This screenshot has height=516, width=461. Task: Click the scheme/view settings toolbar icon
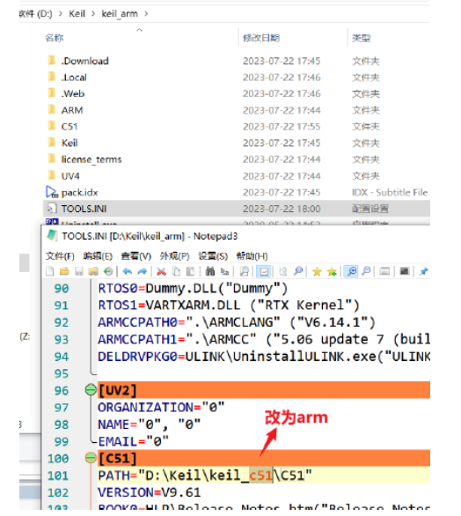click(x=384, y=271)
